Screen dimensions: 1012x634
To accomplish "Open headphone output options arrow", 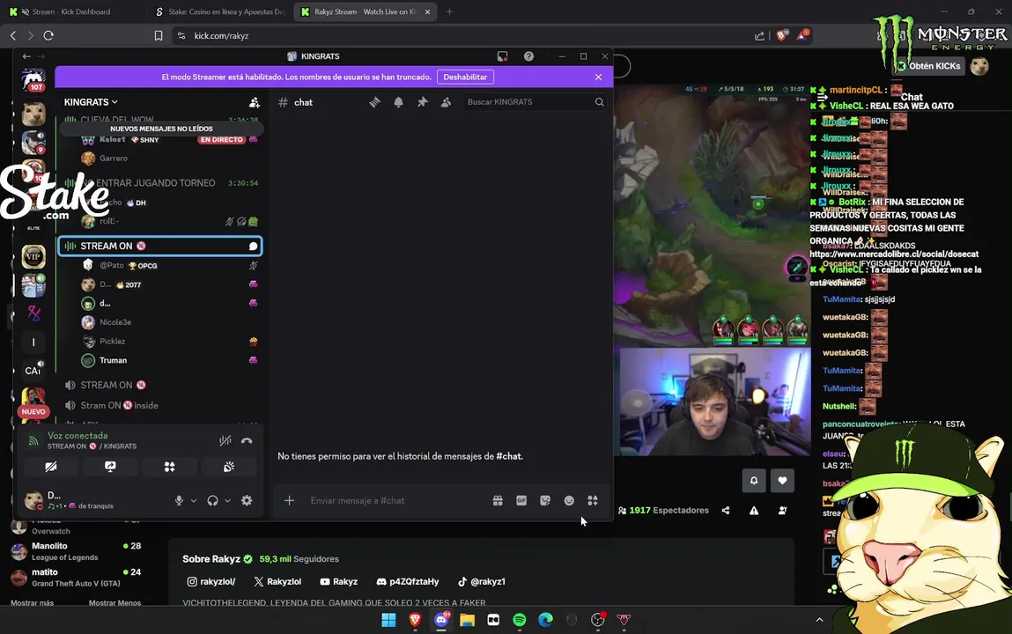I will [x=227, y=500].
